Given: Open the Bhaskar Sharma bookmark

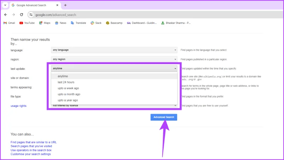Looking at the screenshot, I should click(176, 23).
